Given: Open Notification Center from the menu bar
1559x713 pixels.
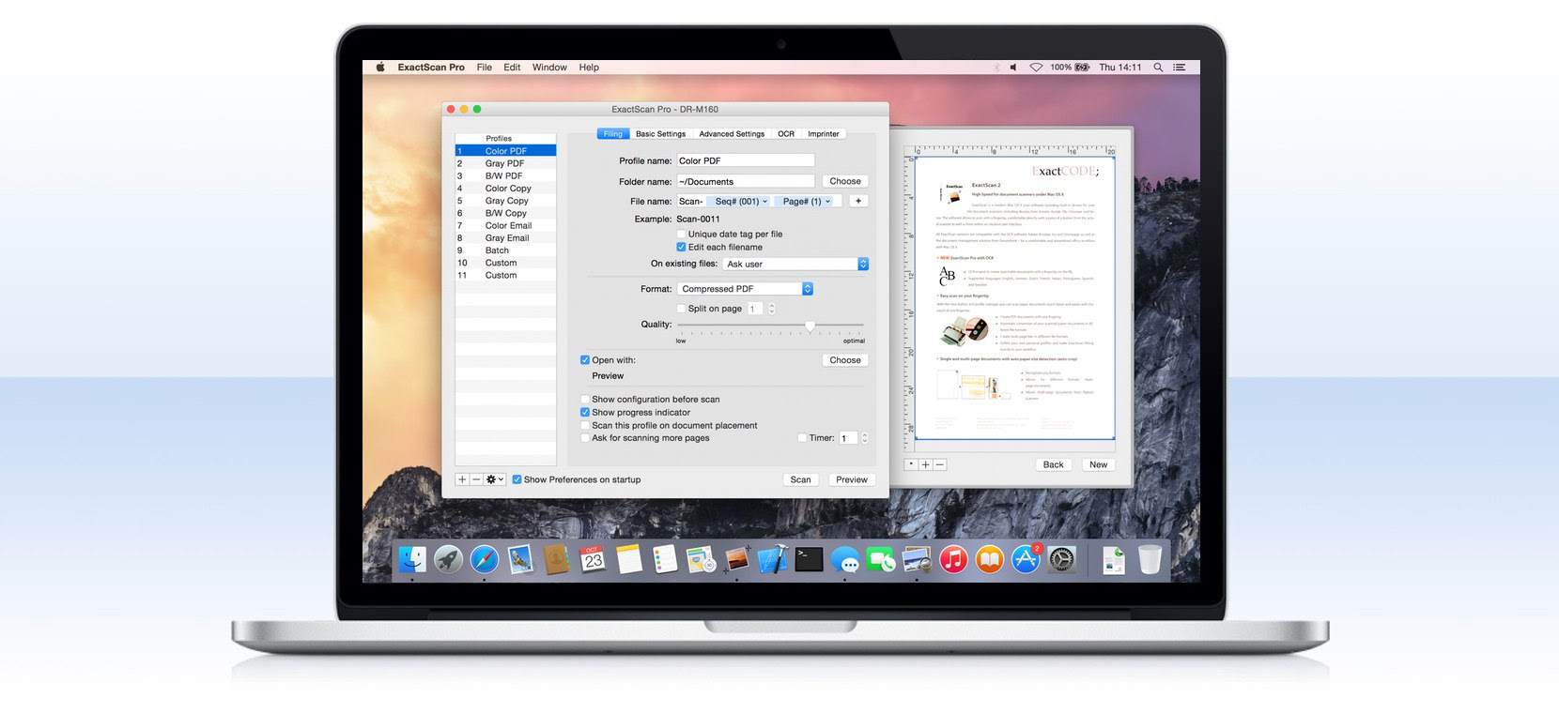Looking at the screenshot, I should point(1180,68).
